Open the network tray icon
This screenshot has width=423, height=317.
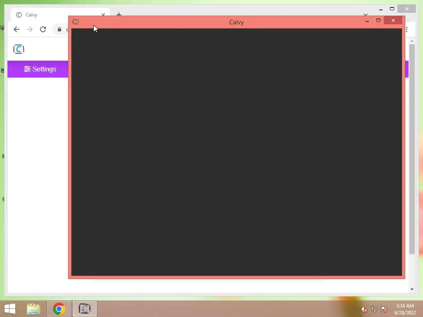374,309
